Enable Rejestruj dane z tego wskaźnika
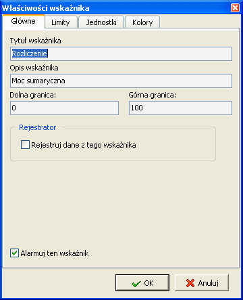 click(25, 145)
